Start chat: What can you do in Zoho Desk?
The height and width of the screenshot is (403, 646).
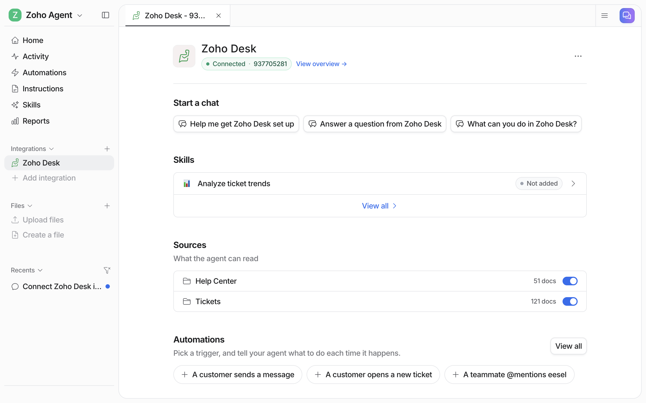pos(516,124)
